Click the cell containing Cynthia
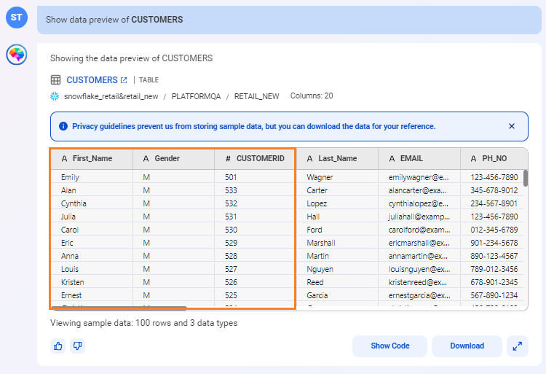Screen dimensions: 546x374 tap(92, 203)
